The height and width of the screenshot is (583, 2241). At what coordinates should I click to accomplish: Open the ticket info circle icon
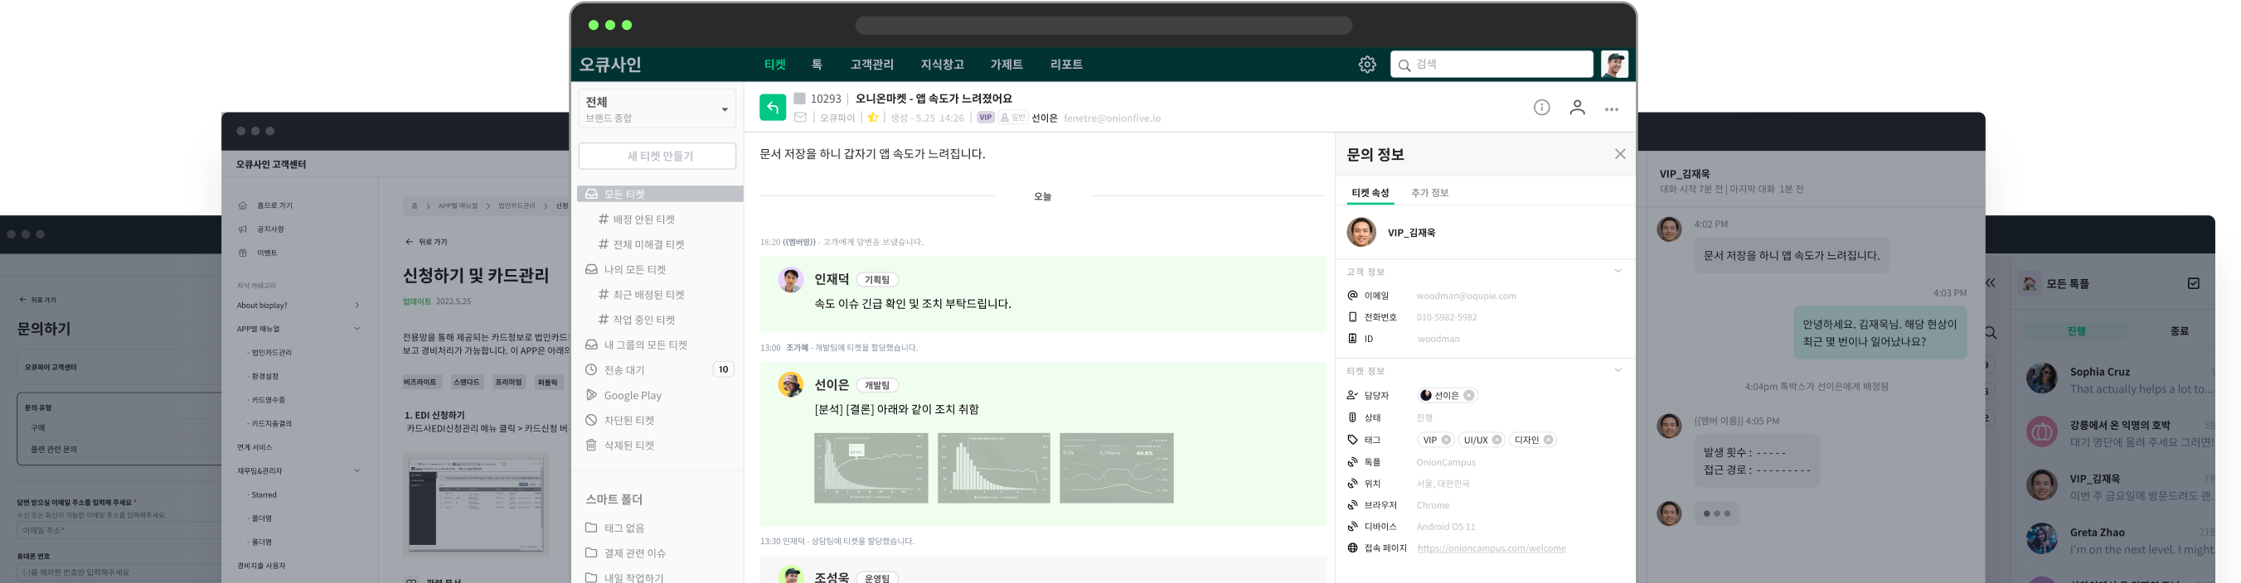[1541, 107]
